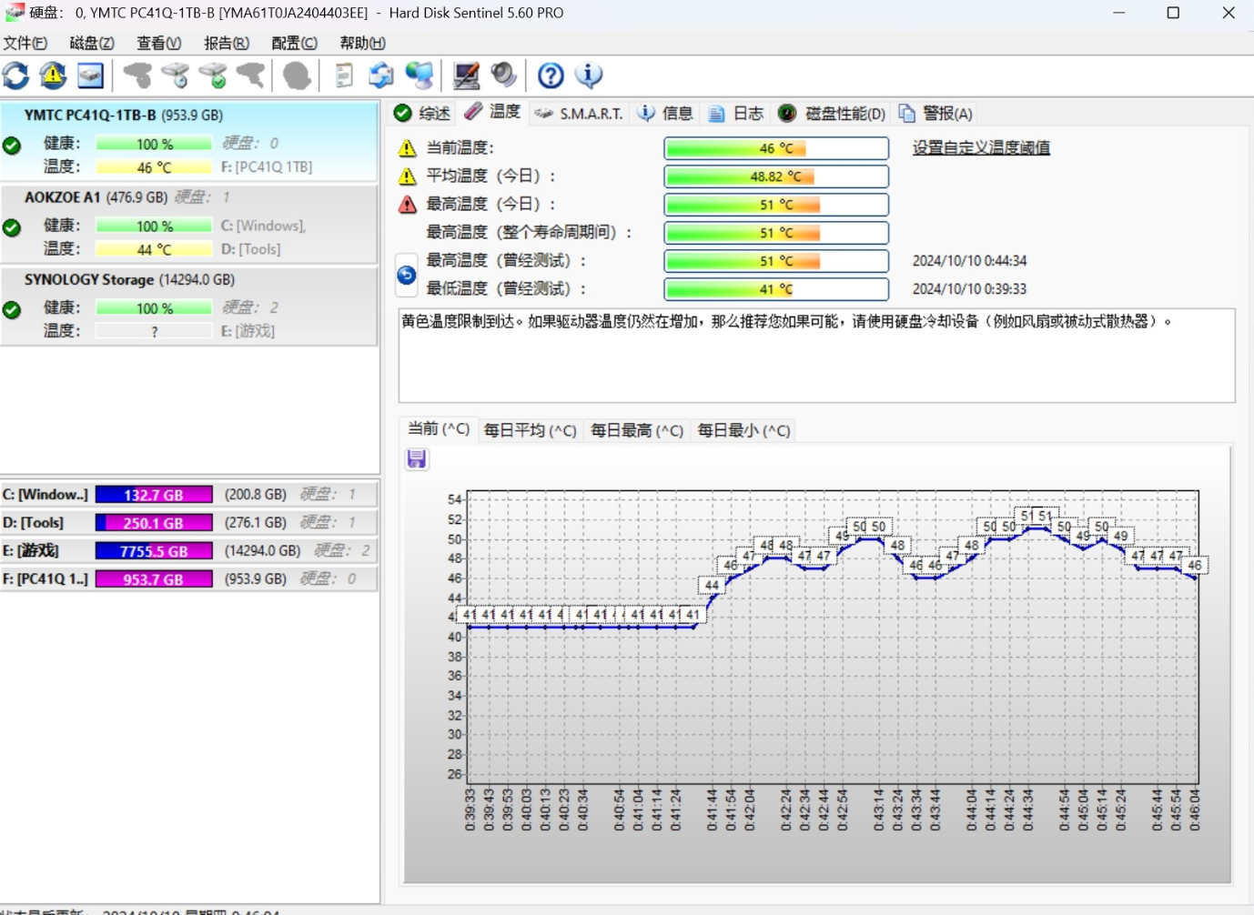Open the report document toolbar icon
This screenshot has width=1254, height=915.
(343, 75)
